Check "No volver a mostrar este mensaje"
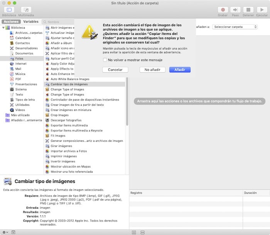Viewport: 270px width, 235px height. click(x=105, y=60)
